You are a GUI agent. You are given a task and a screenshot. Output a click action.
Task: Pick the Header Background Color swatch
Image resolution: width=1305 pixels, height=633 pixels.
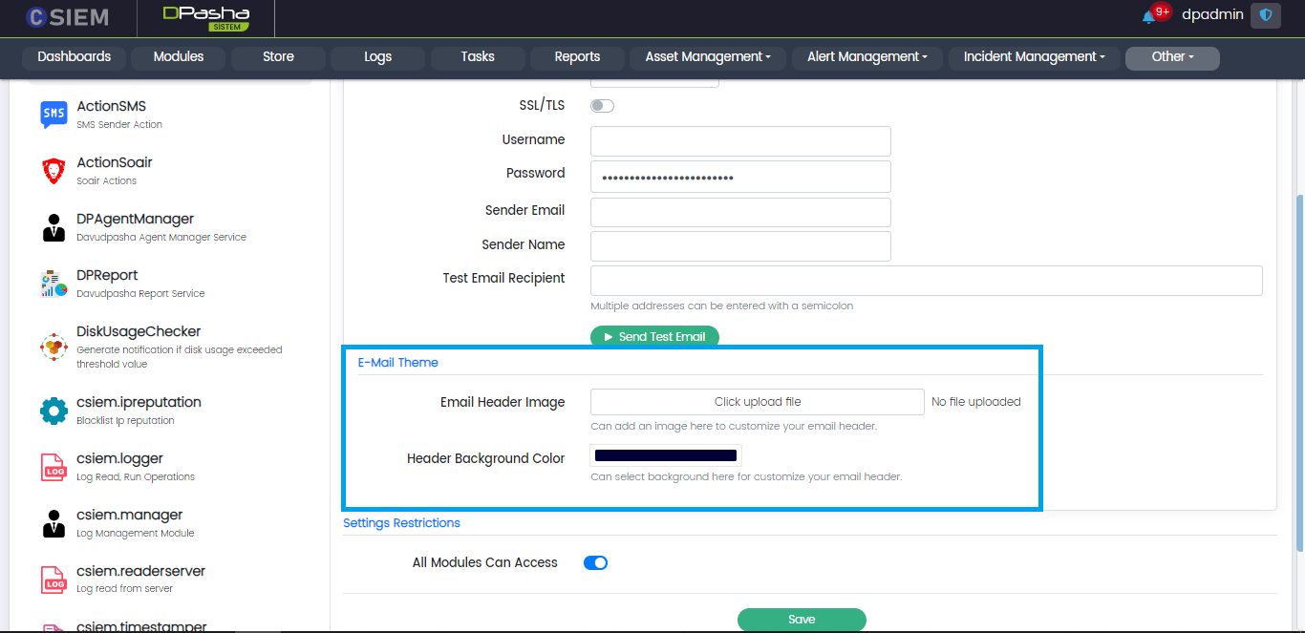[x=666, y=456]
